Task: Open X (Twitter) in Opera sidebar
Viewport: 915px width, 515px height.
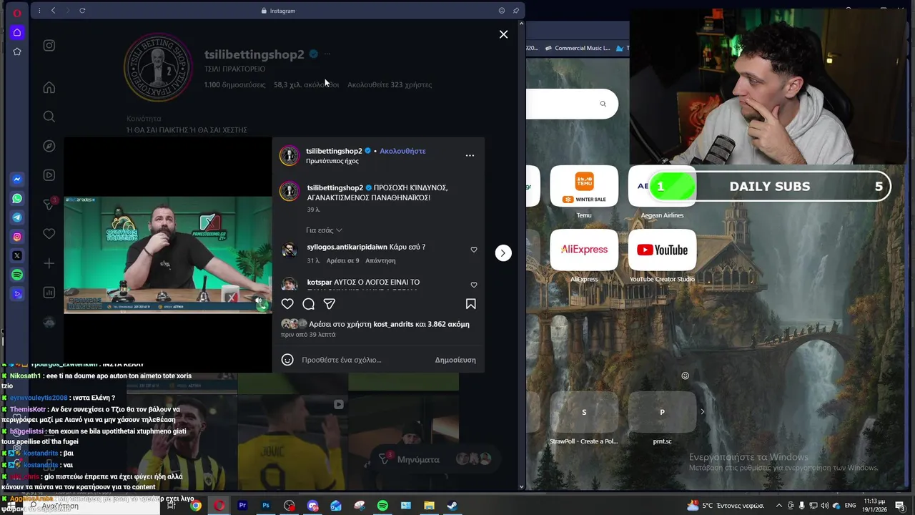Action: [17, 255]
